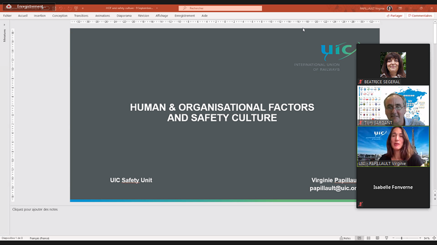Open the Conception ribbon tab
The image size is (437, 245).
60,16
